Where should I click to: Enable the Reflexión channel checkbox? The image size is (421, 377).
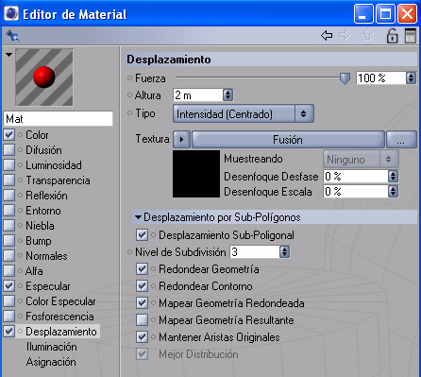click(9, 196)
